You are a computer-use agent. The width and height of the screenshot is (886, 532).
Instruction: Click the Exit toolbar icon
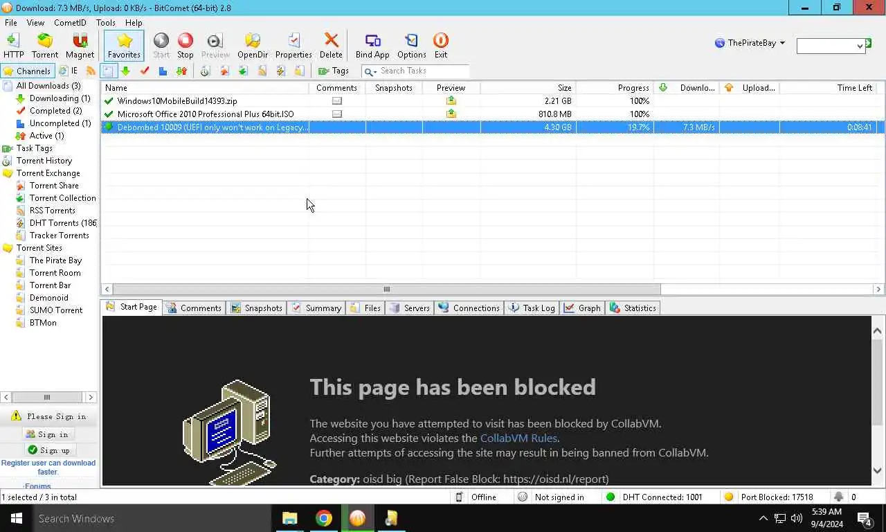pyautogui.click(x=441, y=46)
